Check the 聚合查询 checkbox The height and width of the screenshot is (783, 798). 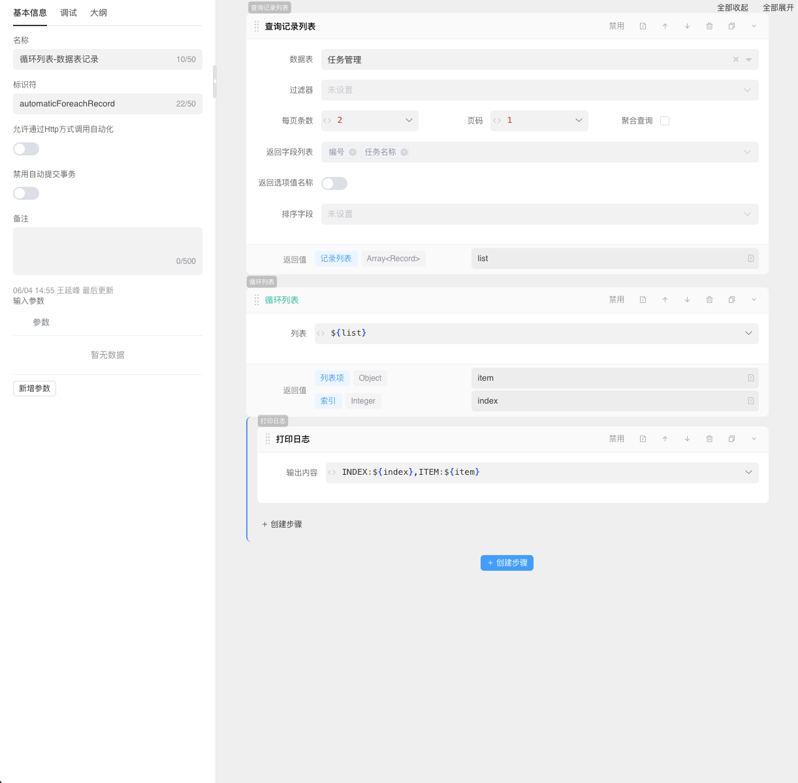click(x=665, y=121)
